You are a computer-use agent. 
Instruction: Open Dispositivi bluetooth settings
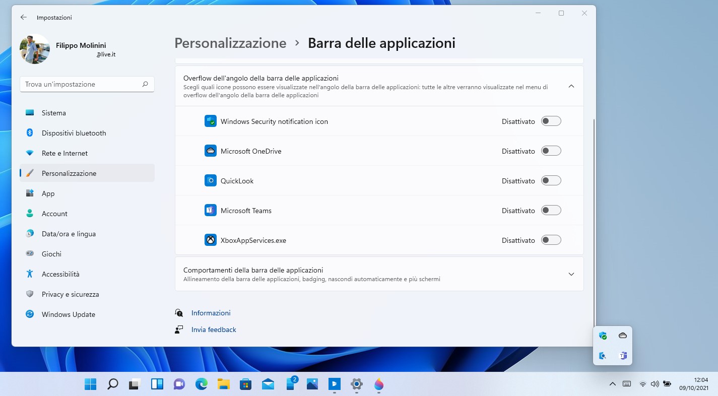point(87,133)
